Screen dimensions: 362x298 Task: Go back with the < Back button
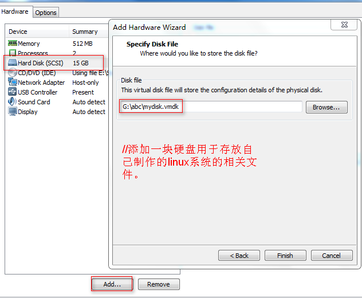click(x=239, y=256)
